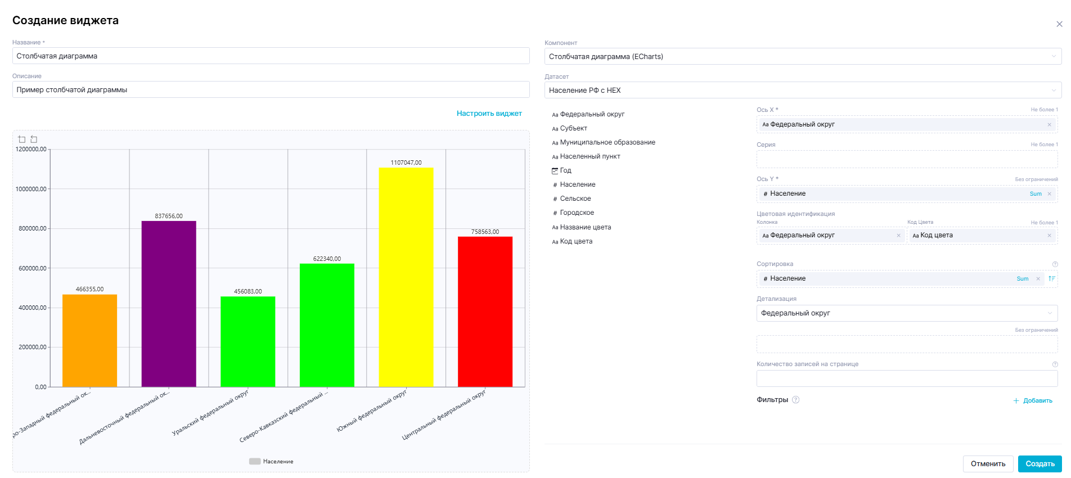The height and width of the screenshot is (478, 1071).
Task: Click the help icon beside Фильтры
Action: [x=795, y=400]
